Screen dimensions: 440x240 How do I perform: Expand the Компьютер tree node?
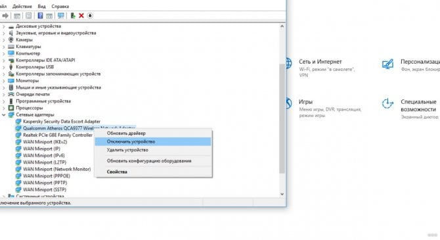[4, 53]
